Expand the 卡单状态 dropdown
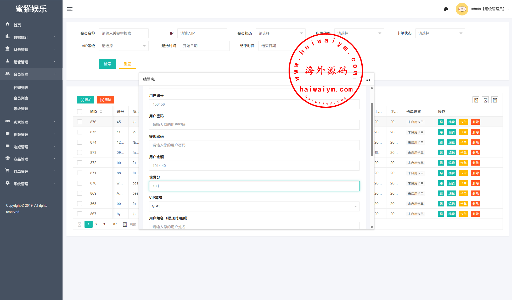This screenshot has width=512, height=300. click(440, 33)
